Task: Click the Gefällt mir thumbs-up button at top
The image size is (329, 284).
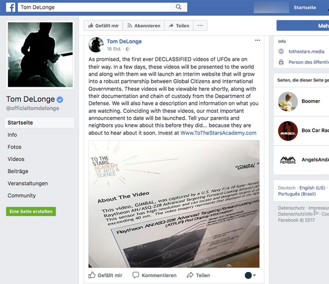Action: coord(103,26)
